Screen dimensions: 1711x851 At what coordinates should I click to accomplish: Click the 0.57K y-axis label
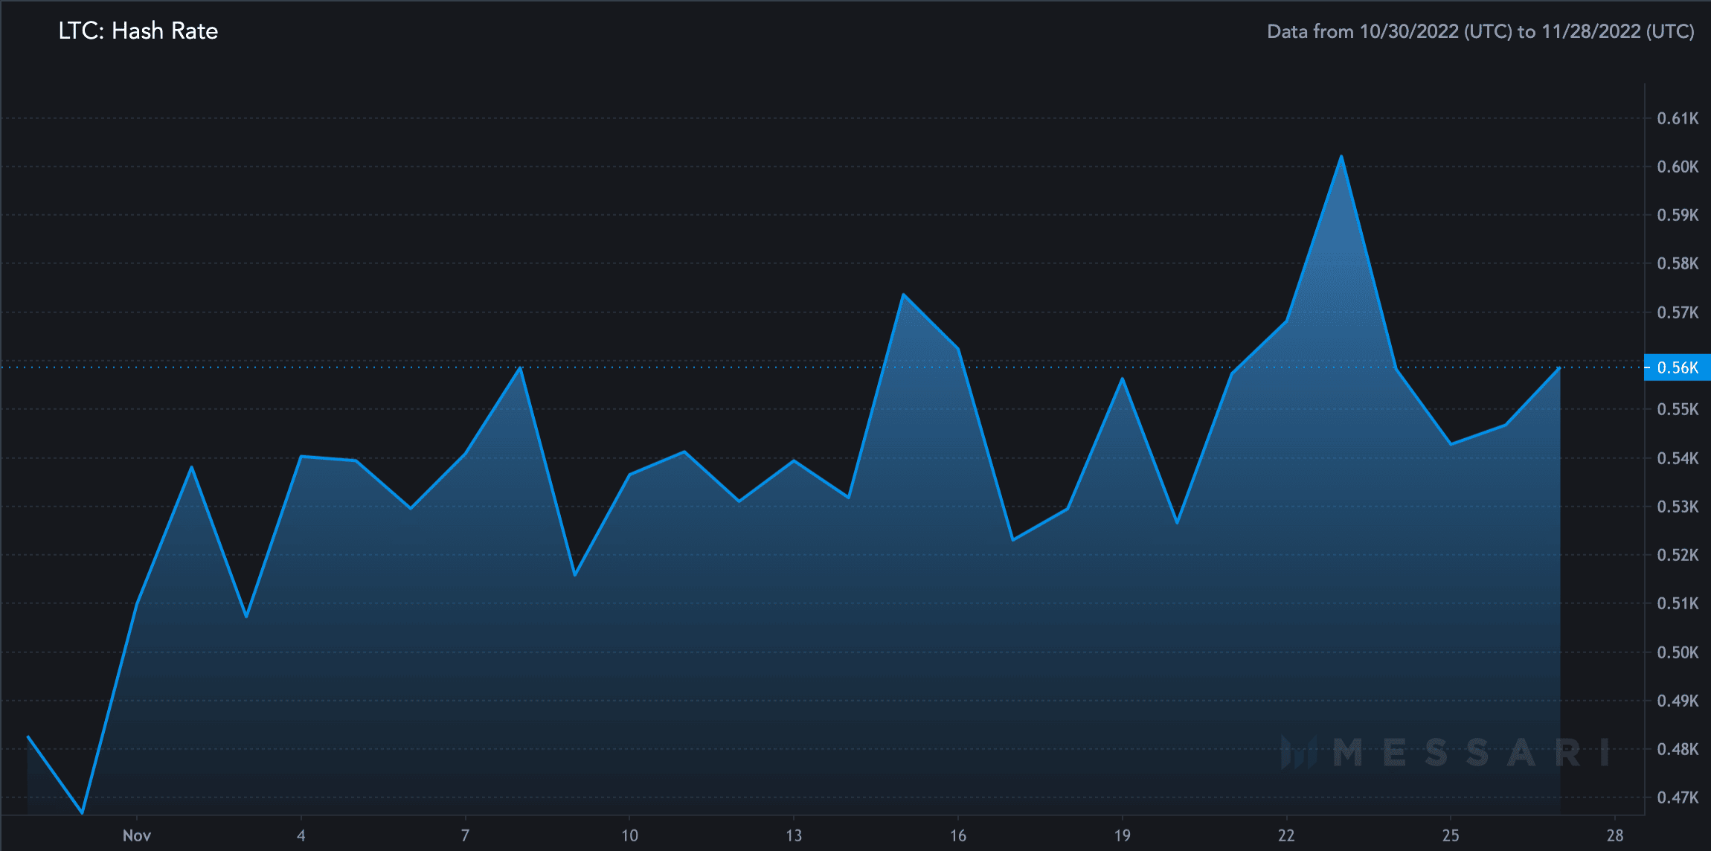[x=1678, y=312]
